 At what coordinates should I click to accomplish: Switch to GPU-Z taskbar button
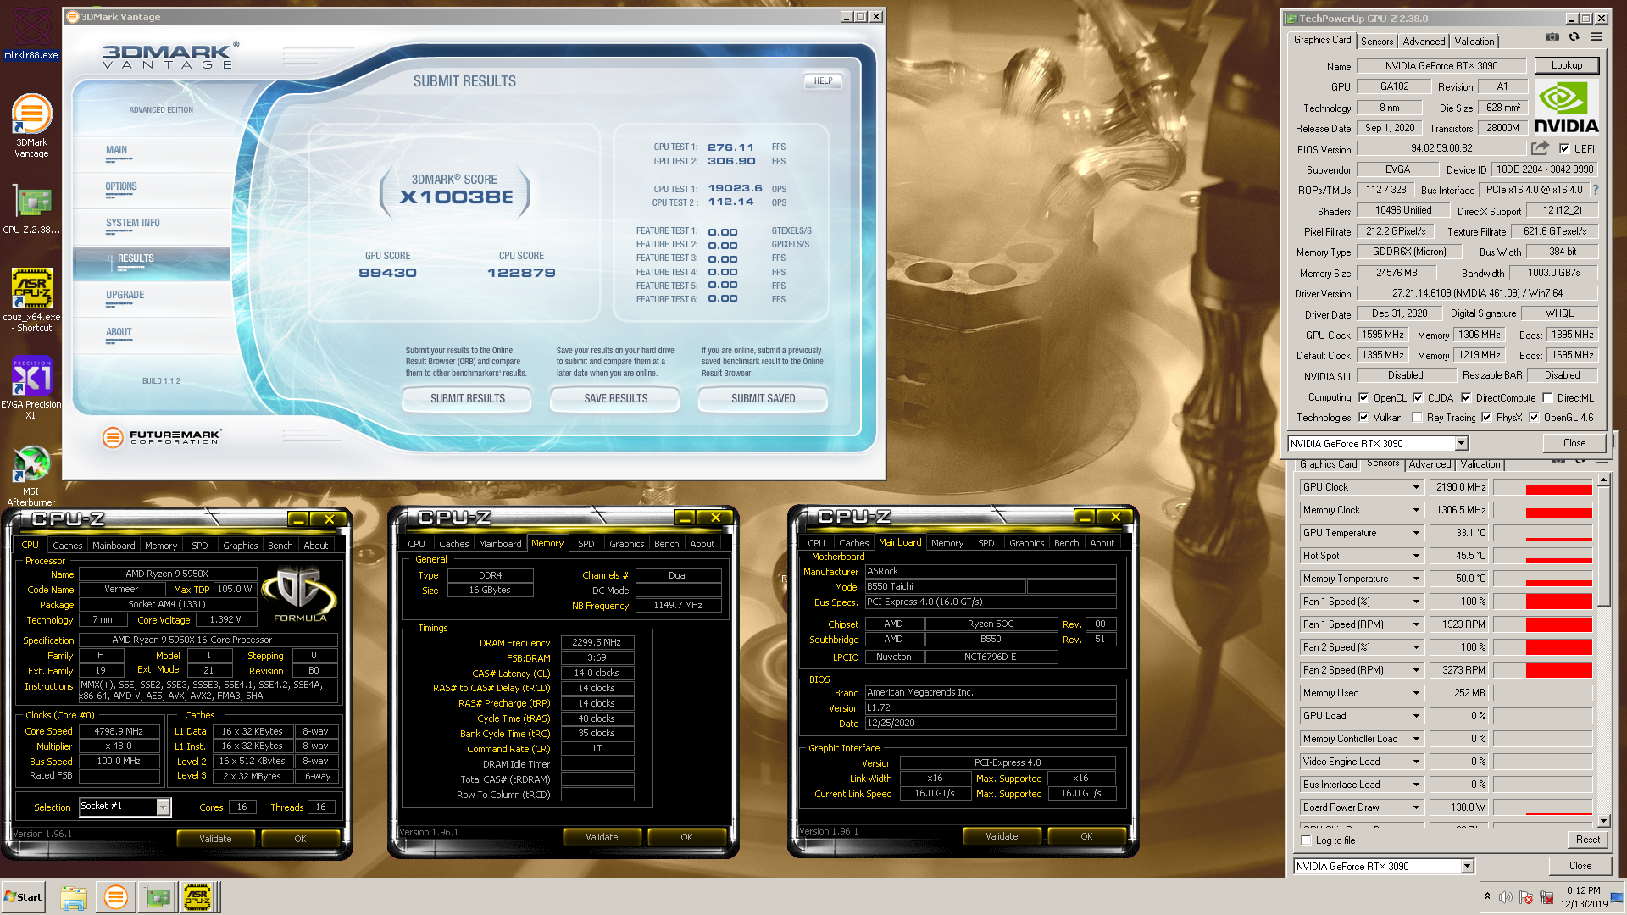tap(157, 897)
